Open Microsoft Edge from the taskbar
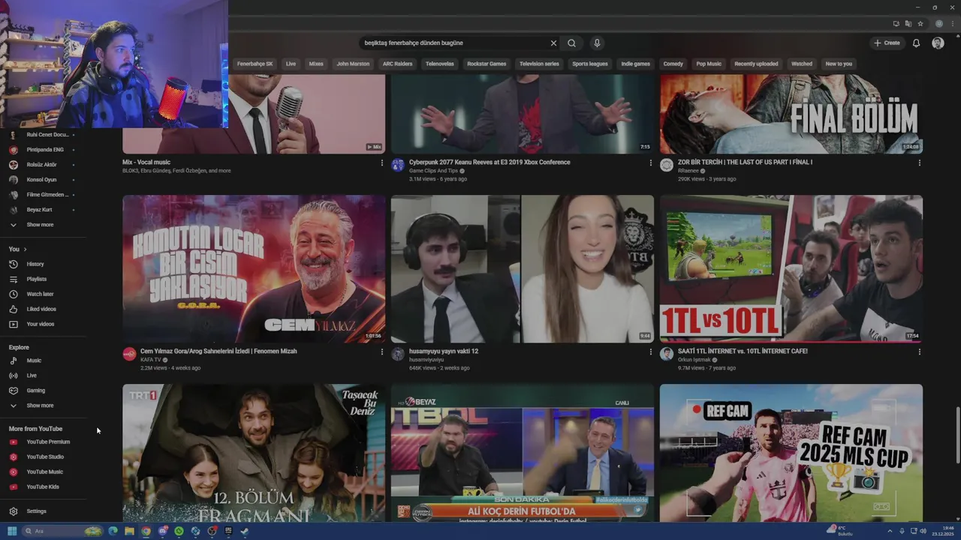This screenshot has width=961, height=540. [x=113, y=531]
